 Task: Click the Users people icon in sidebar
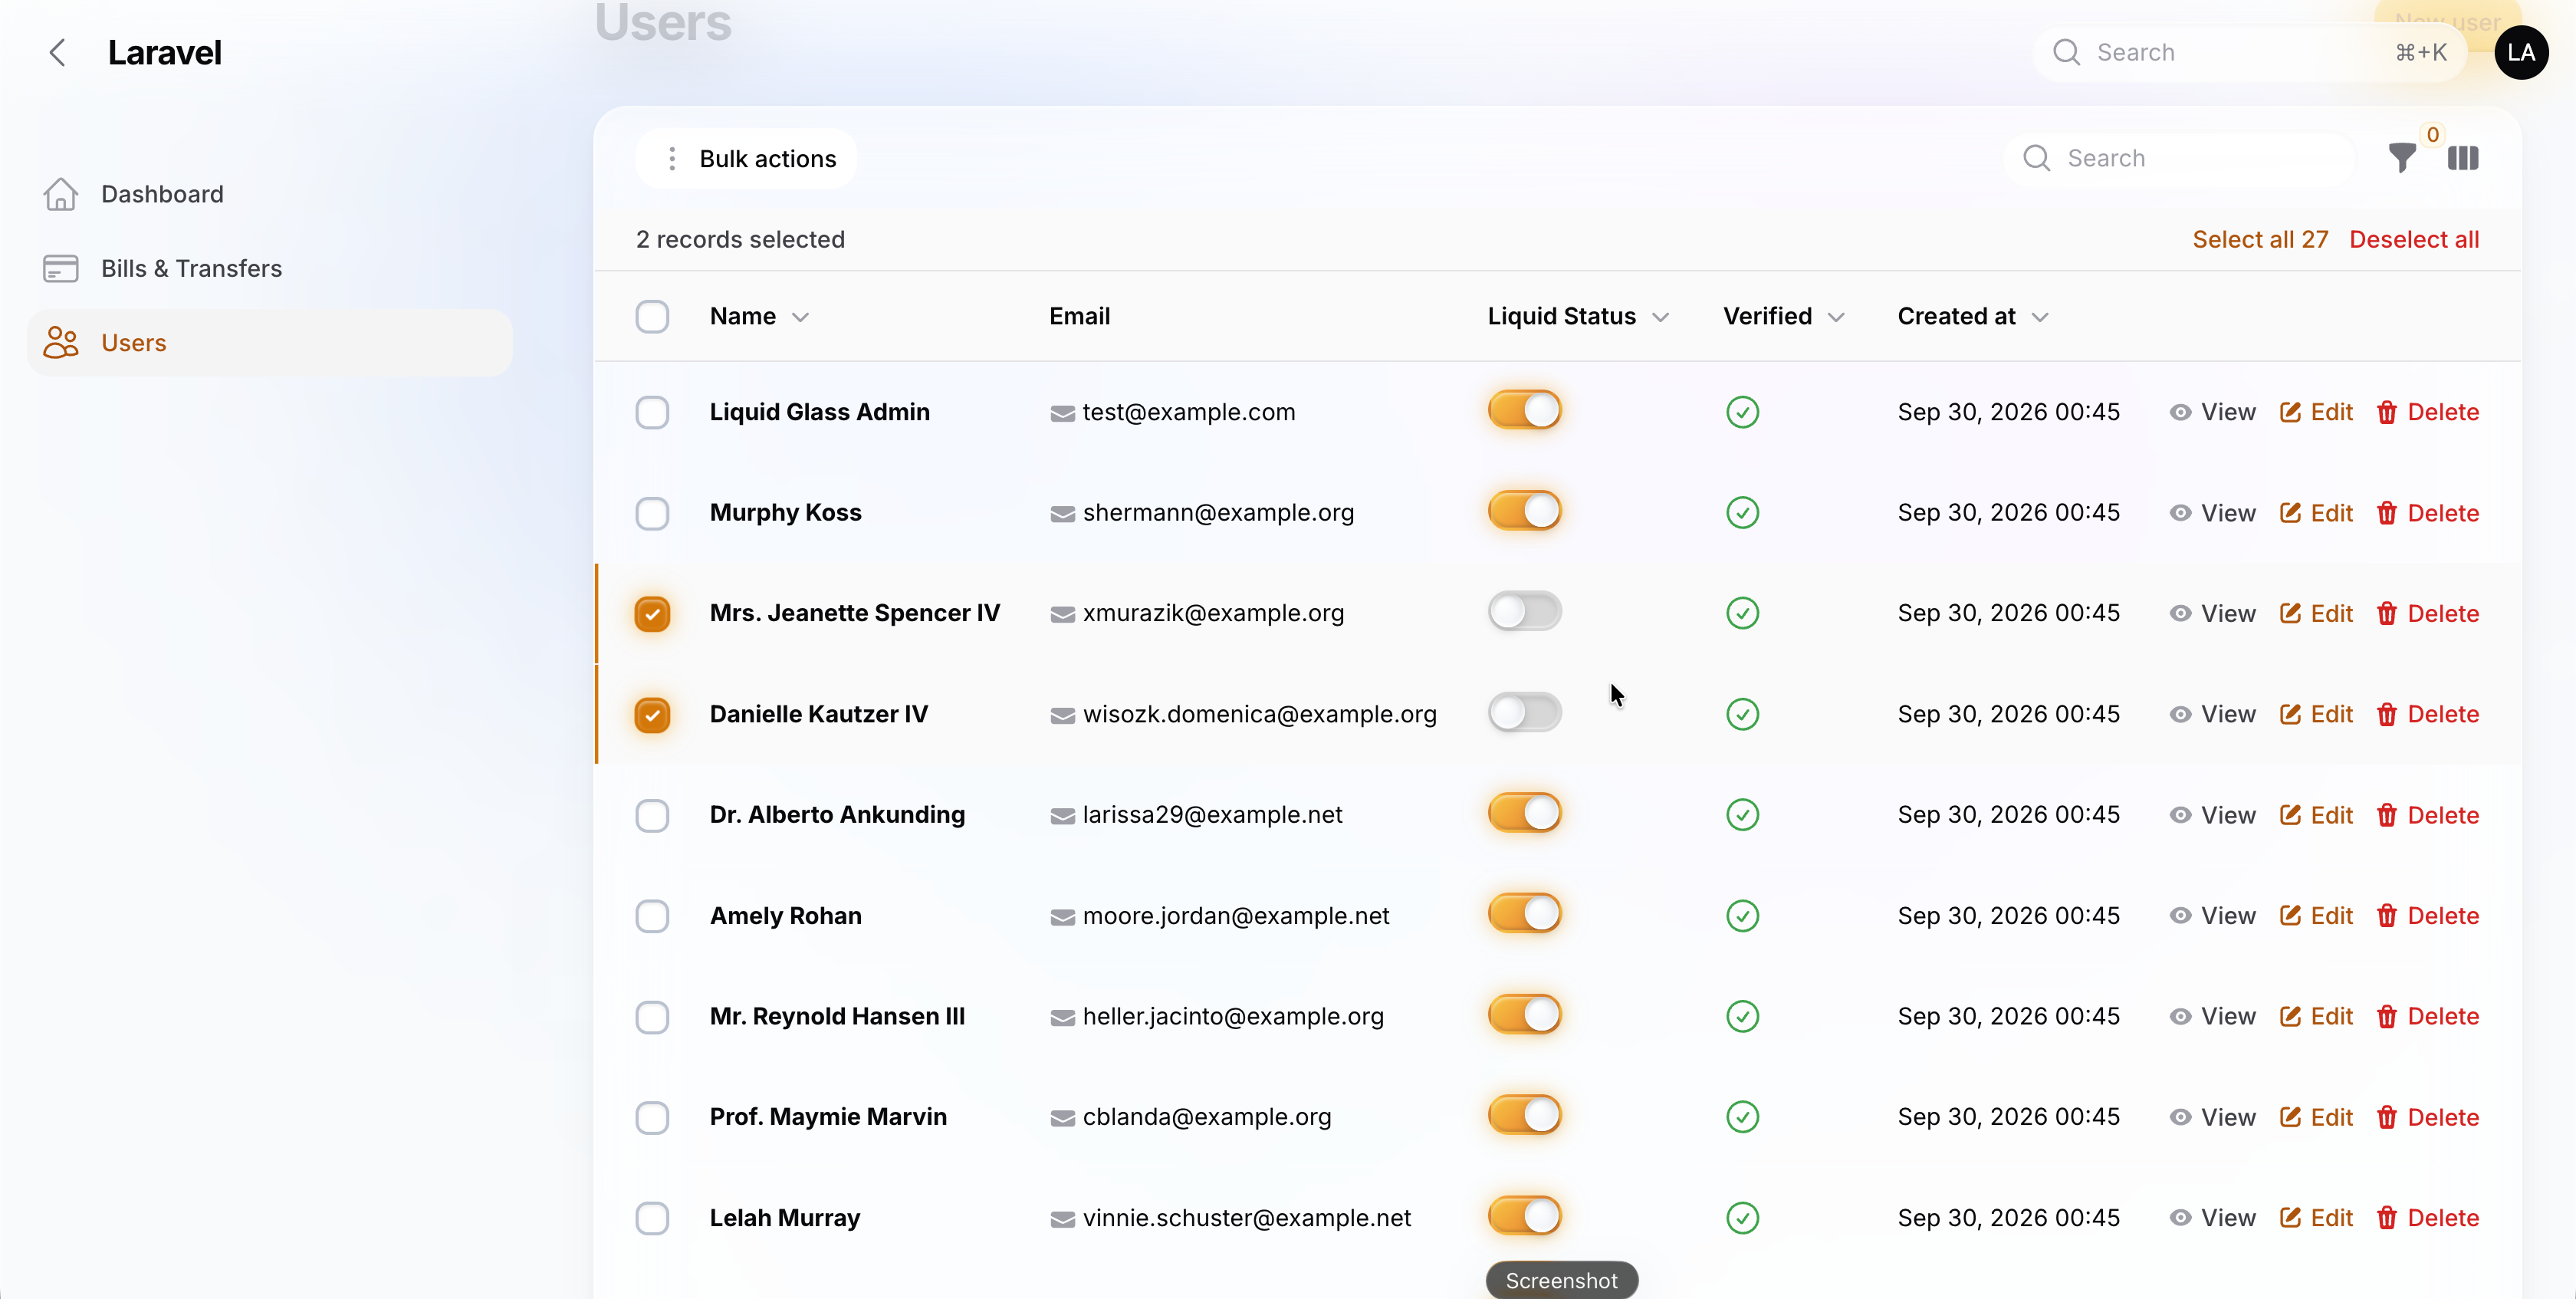coord(61,343)
